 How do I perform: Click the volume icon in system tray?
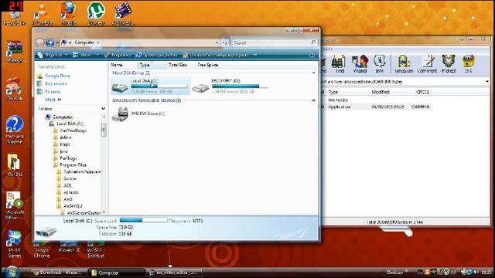click(476, 272)
